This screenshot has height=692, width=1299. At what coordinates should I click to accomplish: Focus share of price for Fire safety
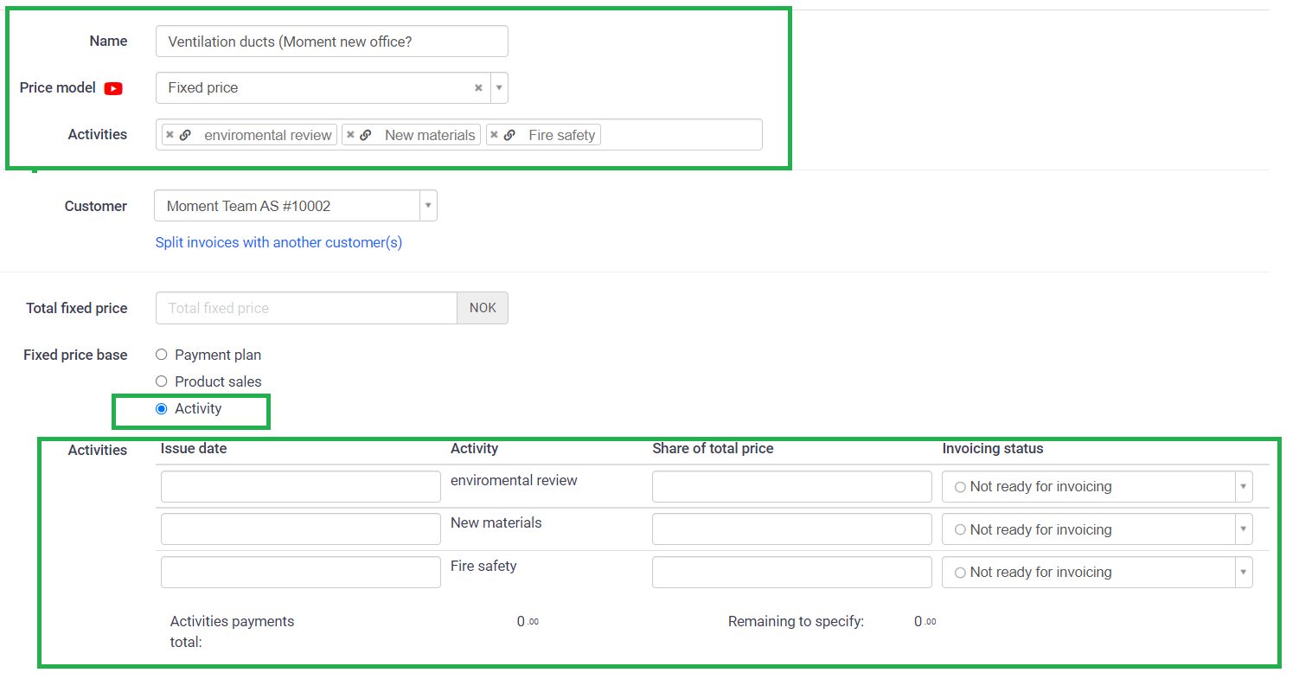pyautogui.click(x=792, y=572)
